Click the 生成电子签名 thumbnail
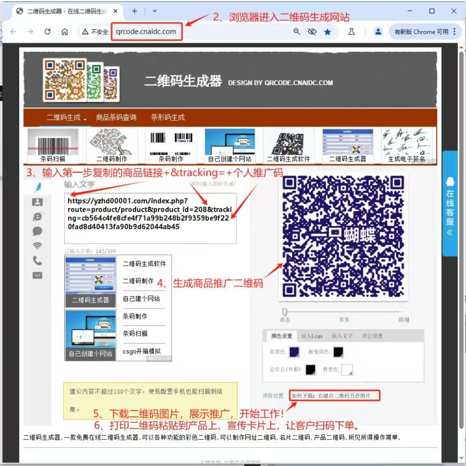This screenshot has height=466, width=466. [x=406, y=146]
